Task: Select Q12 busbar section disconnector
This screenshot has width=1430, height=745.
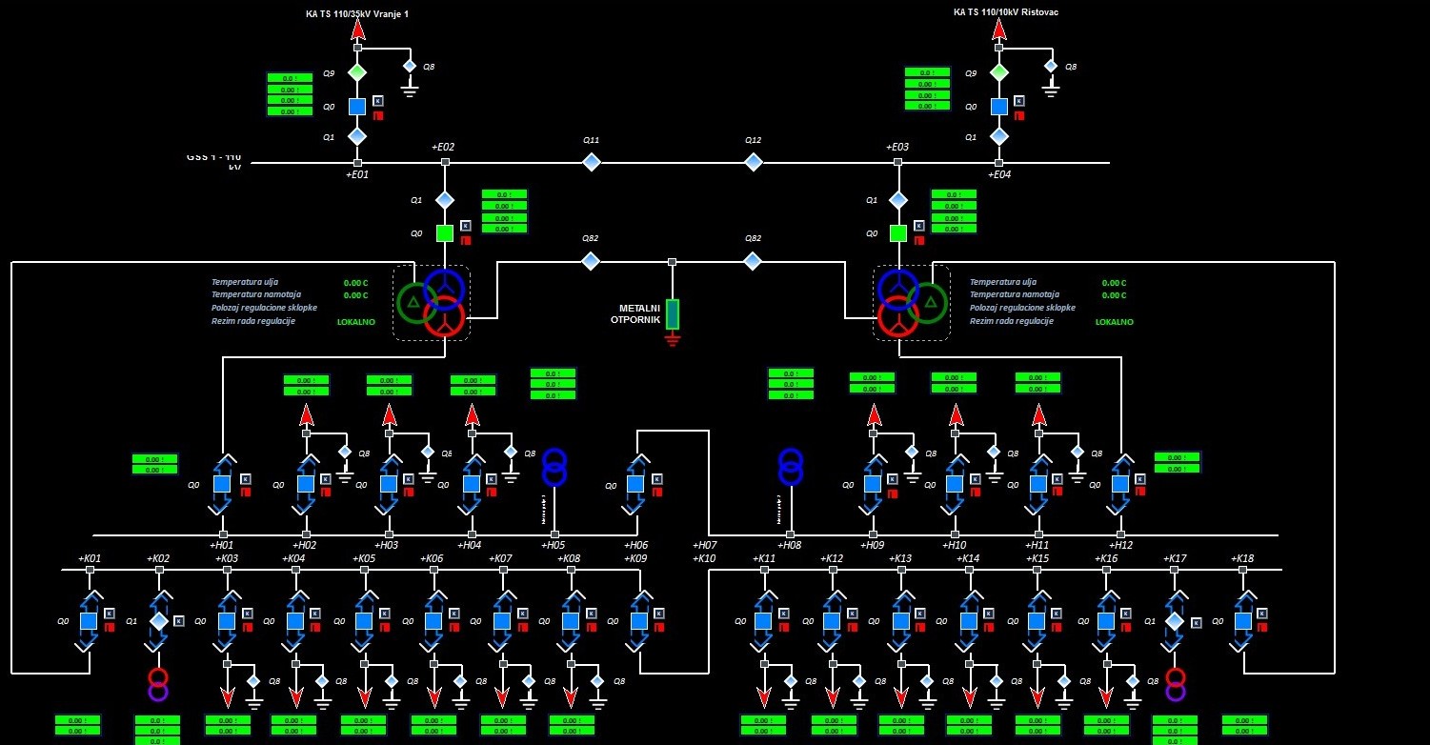Action: (x=754, y=162)
